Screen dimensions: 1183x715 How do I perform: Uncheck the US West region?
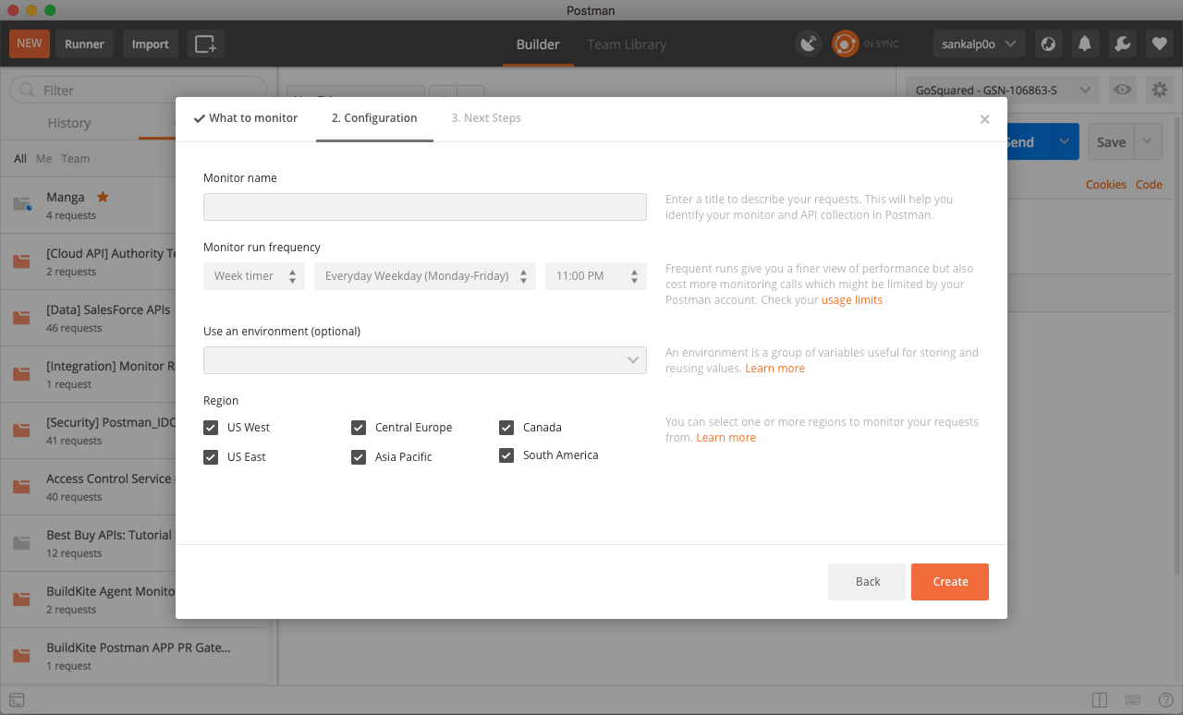[x=211, y=428]
